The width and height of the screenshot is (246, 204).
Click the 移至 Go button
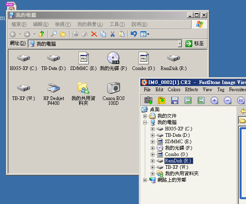(x=194, y=44)
